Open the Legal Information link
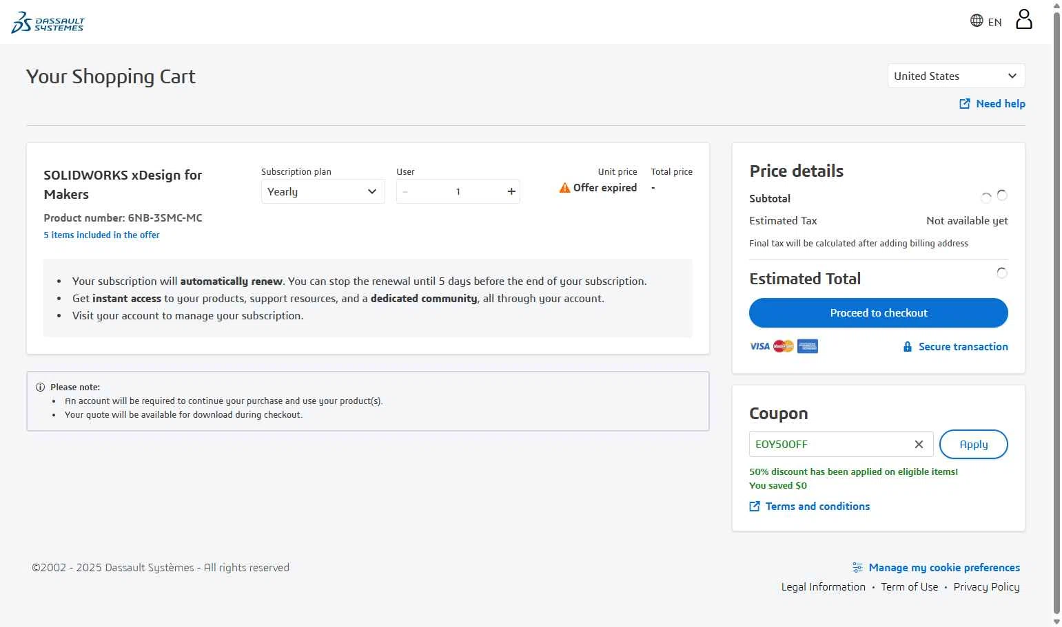The height and width of the screenshot is (627, 1062). point(823,587)
